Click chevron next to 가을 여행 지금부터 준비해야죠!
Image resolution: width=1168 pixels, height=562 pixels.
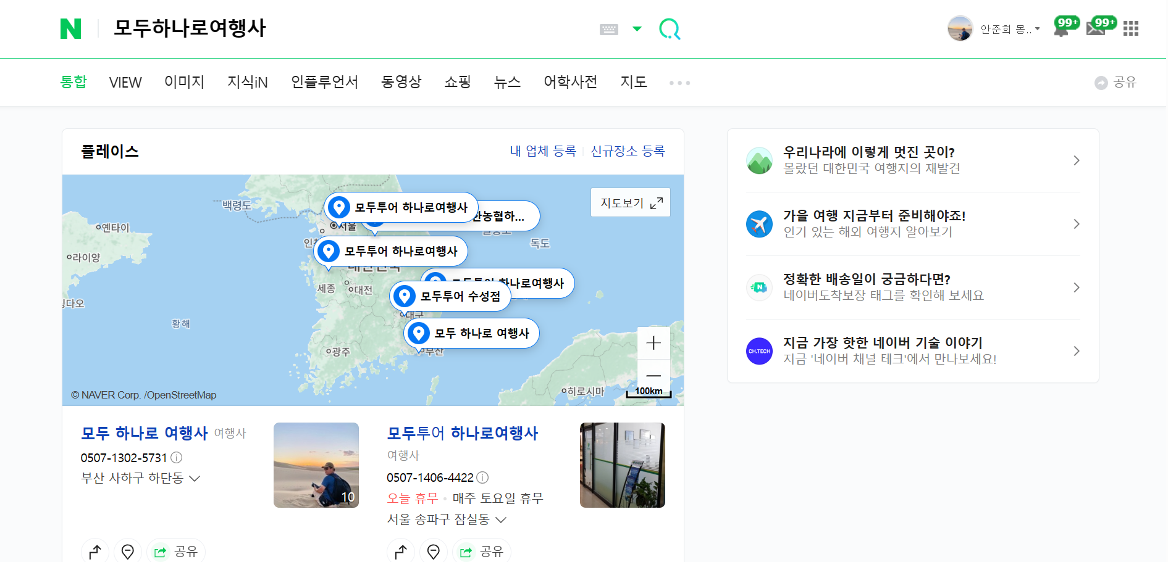point(1077,224)
